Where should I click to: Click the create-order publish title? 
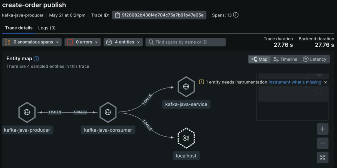[x=34, y=5]
